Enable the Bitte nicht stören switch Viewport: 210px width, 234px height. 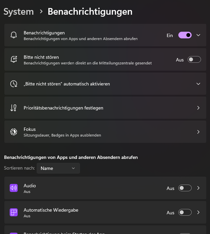pyautogui.click(x=194, y=60)
